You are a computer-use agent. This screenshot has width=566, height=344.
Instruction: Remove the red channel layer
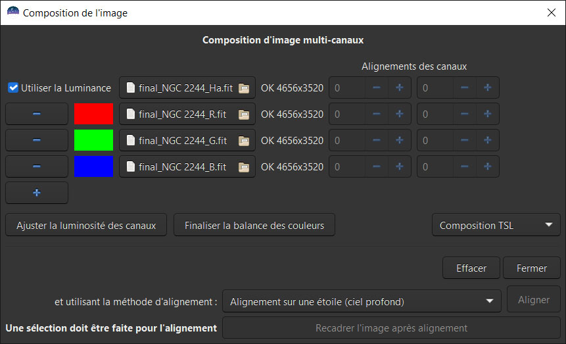pos(37,114)
